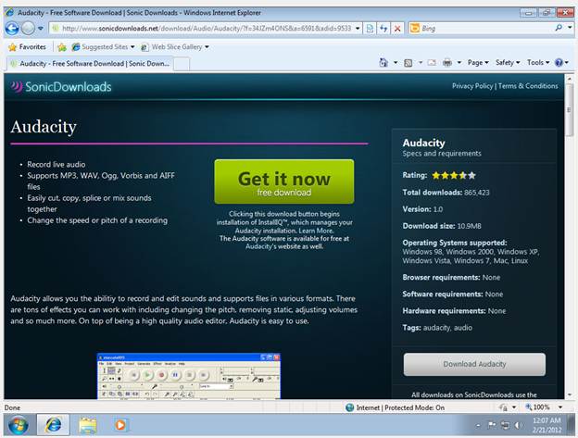Open the Safety menu
Image resolution: width=578 pixels, height=438 pixels.
click(x=508, y=63)
